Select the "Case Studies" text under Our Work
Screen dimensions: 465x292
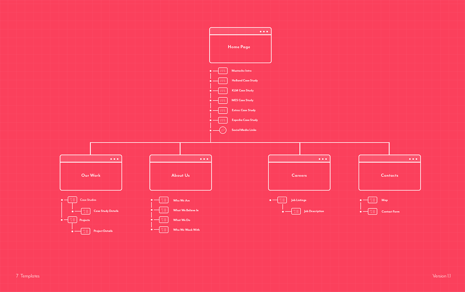[88, 200]
